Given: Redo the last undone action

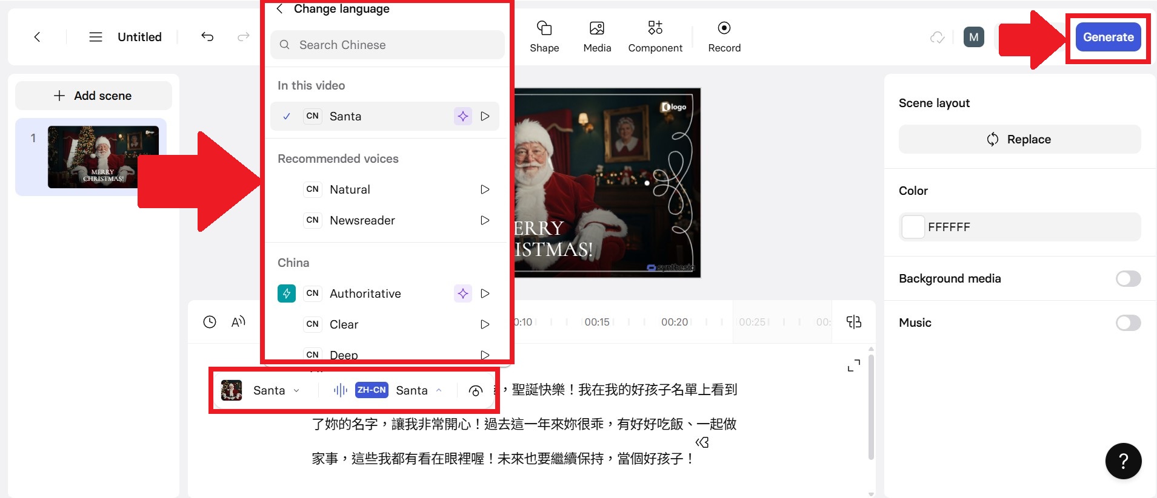Looking at the screenshot, I should point(244,37).
